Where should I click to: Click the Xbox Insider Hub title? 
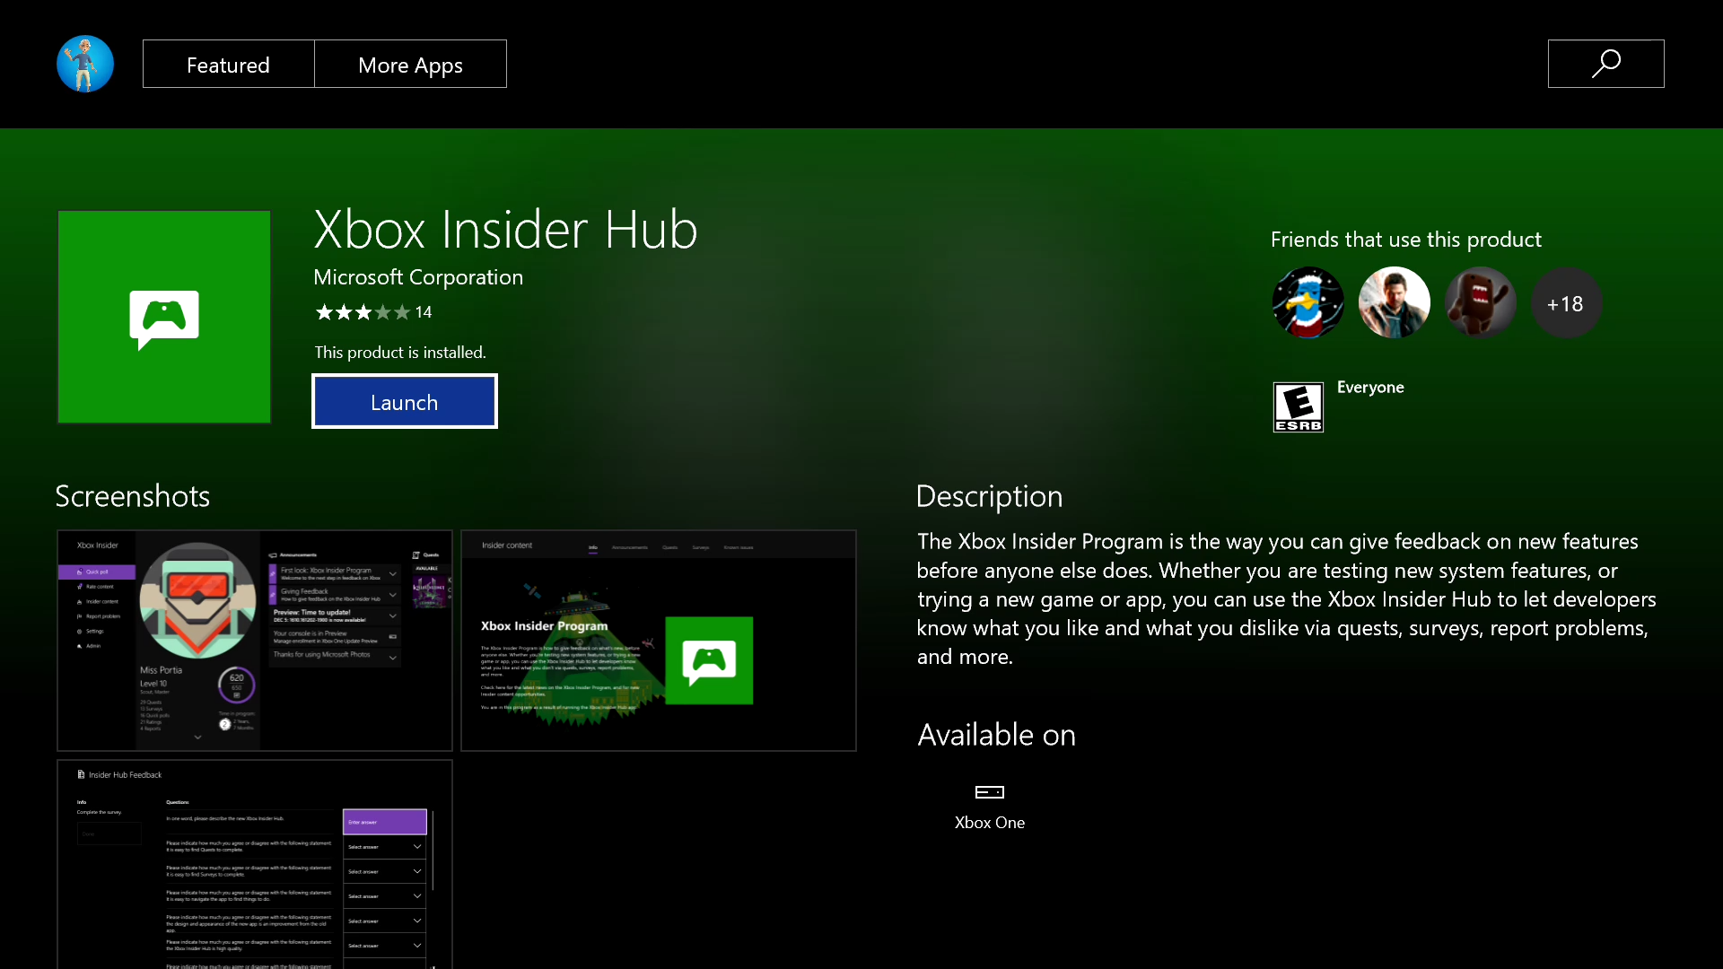pos(505,230)
